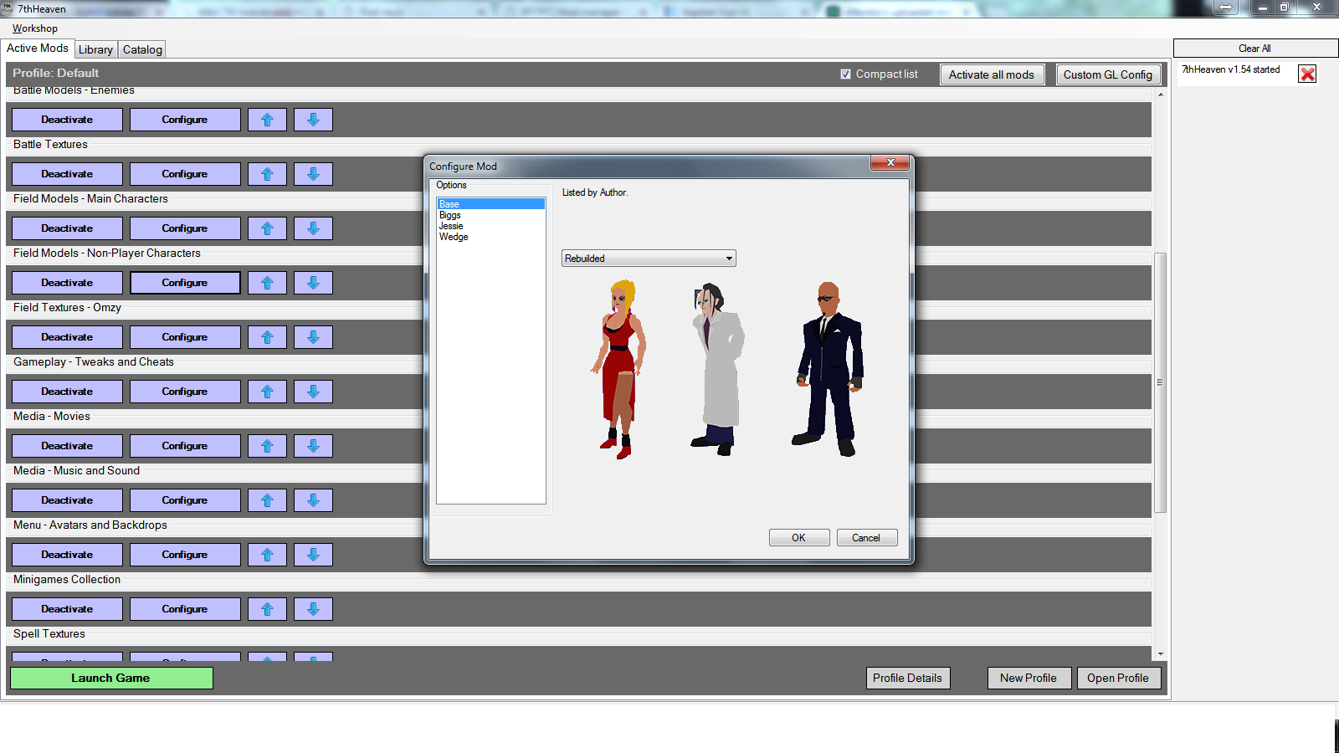The width and height of the screenshot is (1339, 753).
Task: Deactivate Field Models - Main Characters
Action: [x=67, y=228]
